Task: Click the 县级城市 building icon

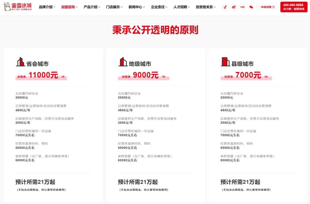Action: [225, 62]
